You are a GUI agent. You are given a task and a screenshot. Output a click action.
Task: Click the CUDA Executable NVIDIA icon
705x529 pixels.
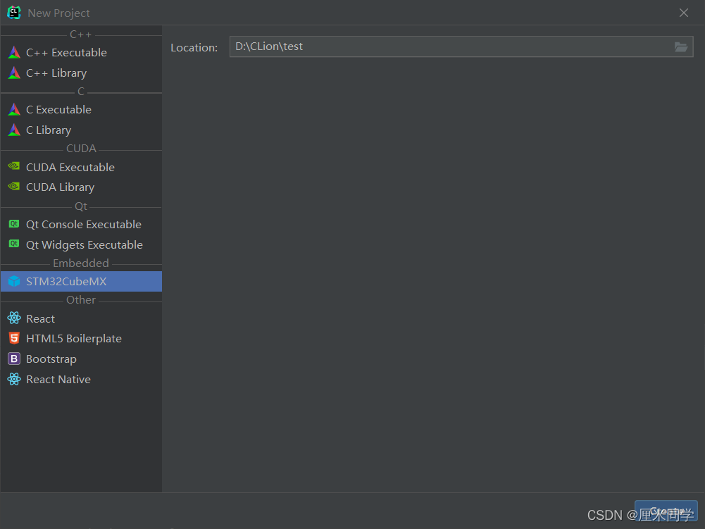[x=14, y=167]
